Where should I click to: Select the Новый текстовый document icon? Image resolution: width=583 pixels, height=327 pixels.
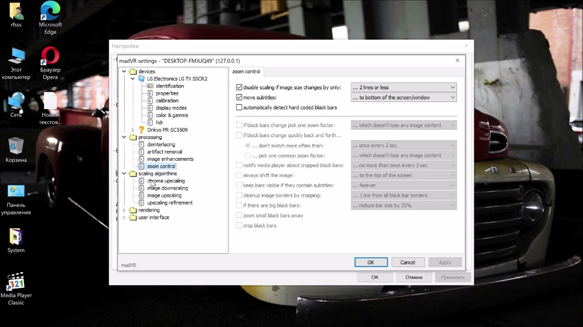click(x=50, y=101)
